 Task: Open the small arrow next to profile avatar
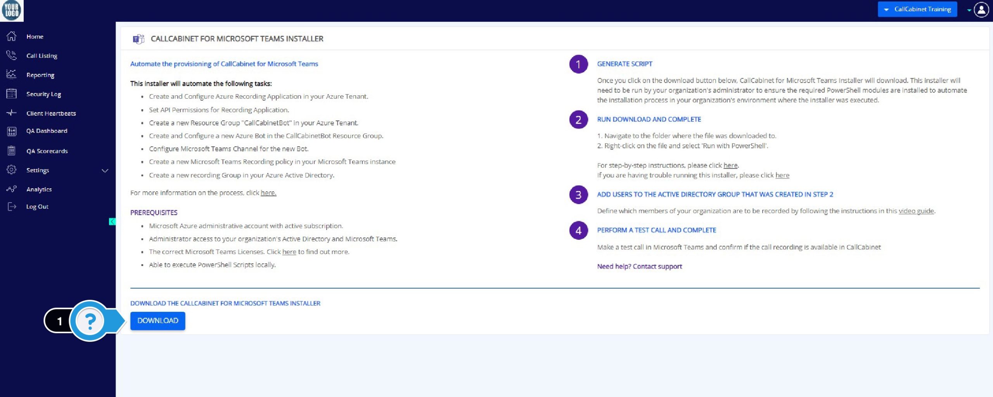point(969,10)
